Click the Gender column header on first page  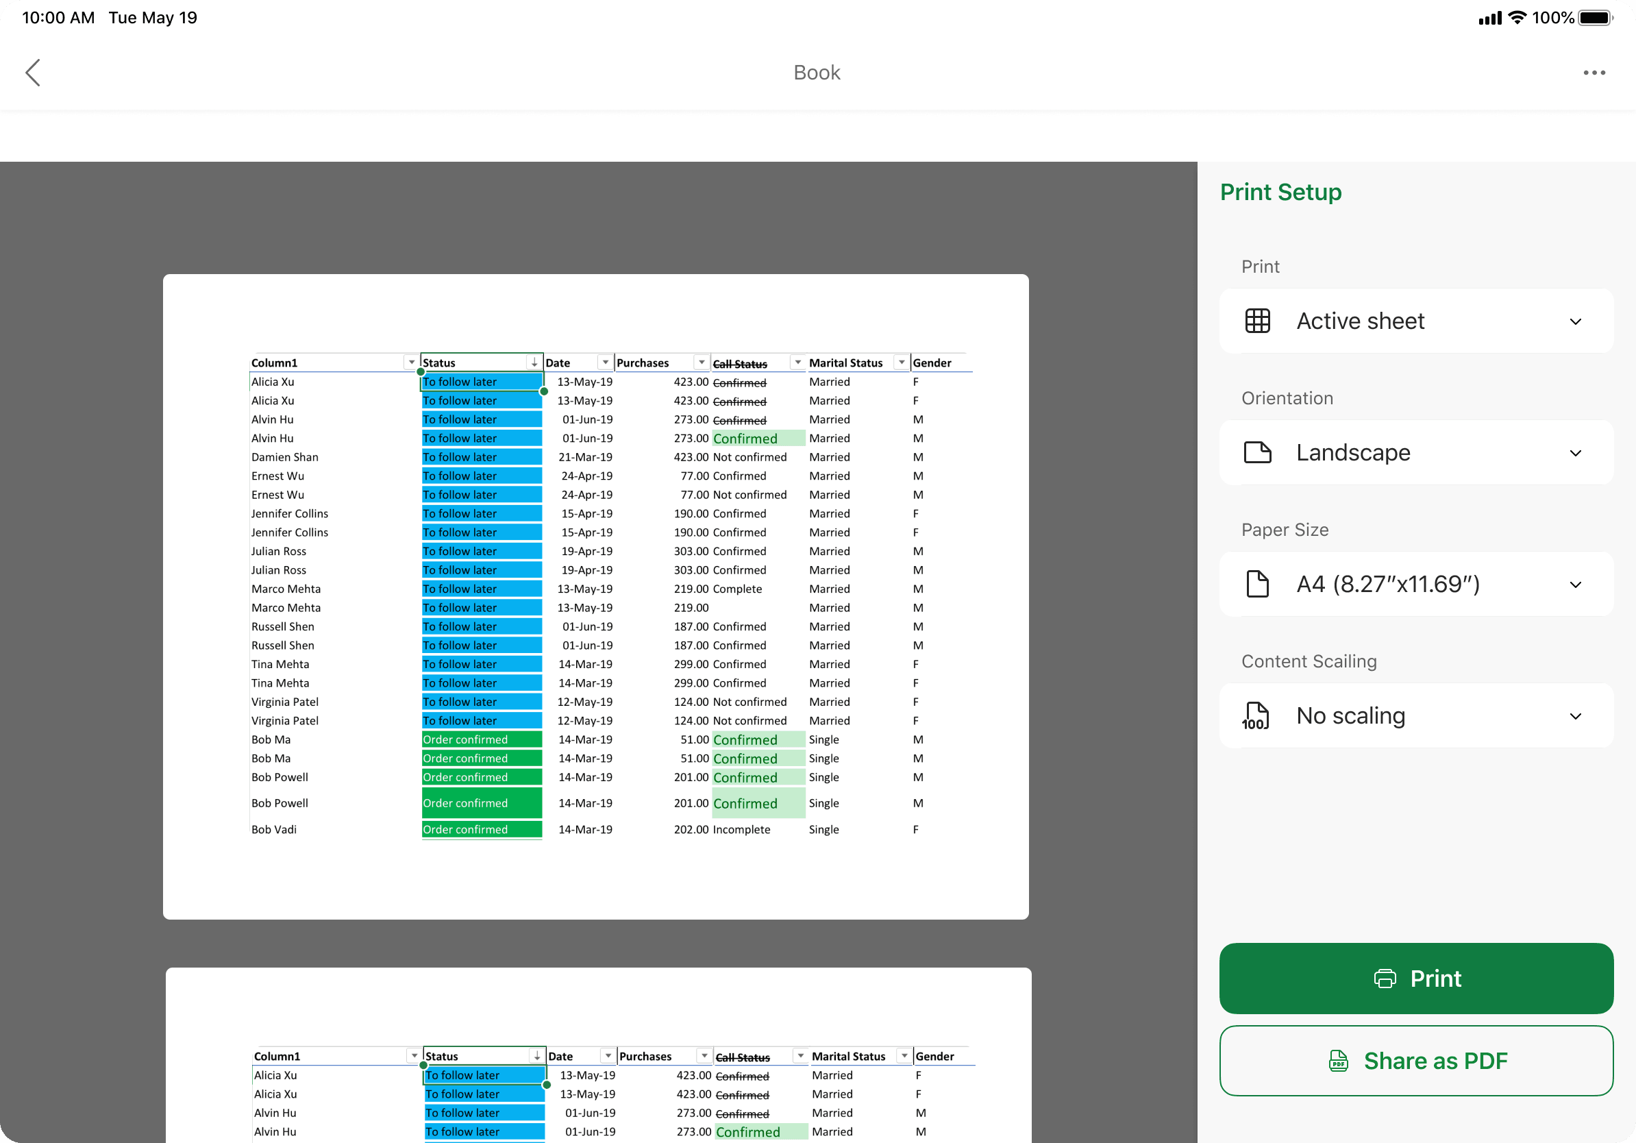(x=932, y=362)
